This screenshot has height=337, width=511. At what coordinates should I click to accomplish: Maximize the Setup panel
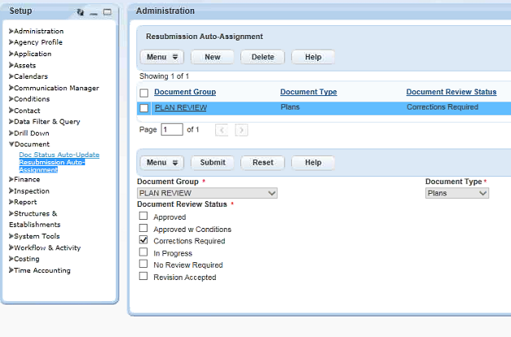click(x=107, y=12)
